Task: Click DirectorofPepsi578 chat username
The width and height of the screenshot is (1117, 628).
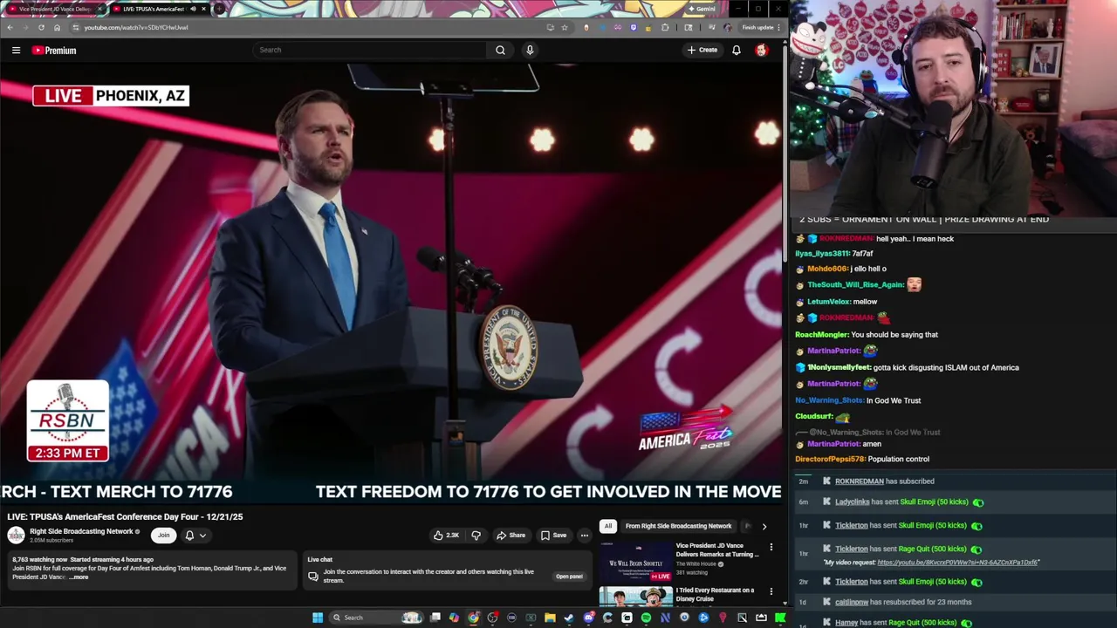Action: 830,459
